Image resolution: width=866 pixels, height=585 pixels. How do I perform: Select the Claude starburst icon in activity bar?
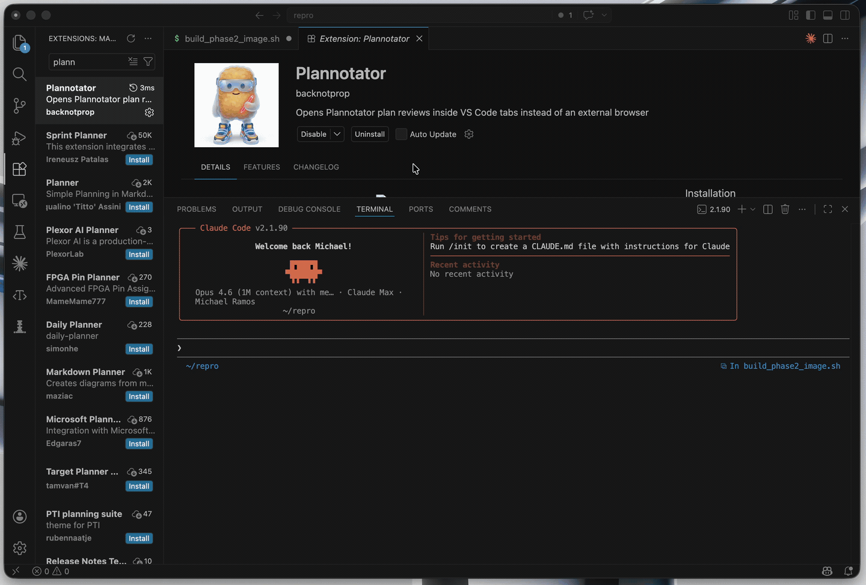[x=19, y=263]
